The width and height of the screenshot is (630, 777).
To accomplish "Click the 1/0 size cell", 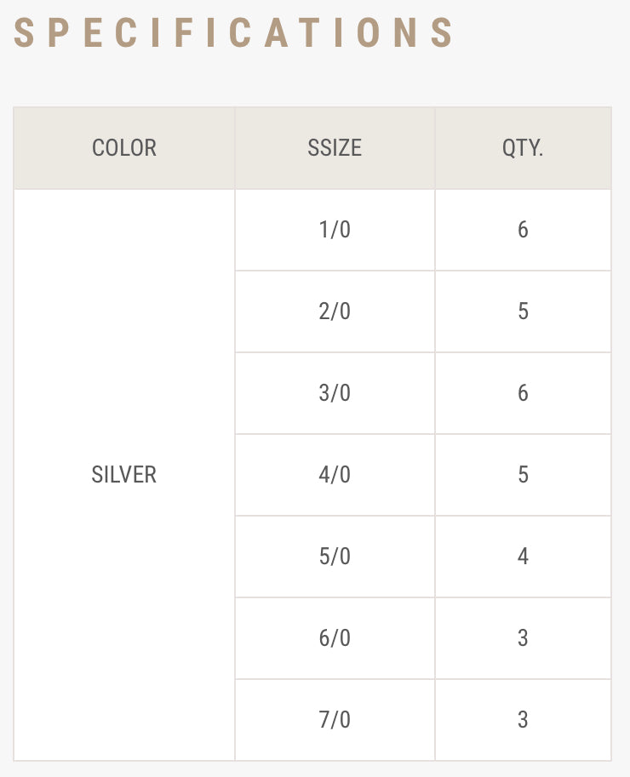I will 335,230.
